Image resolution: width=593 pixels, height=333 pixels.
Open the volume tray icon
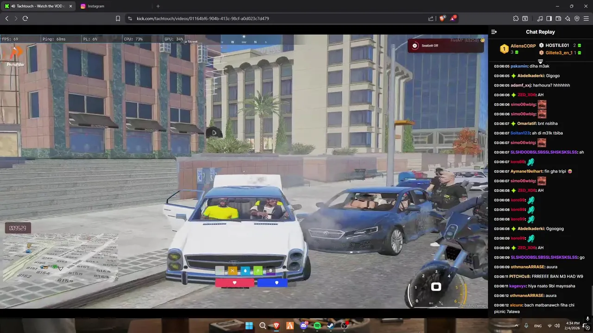click(557, 326)
